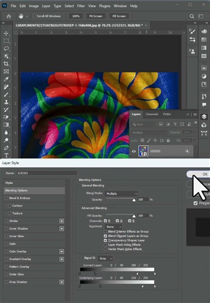Select the History Brush tool

pos(6,110)
